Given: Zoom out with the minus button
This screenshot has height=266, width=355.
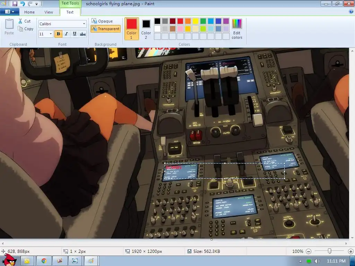Looking at the screenshot, I should coord(308,251).
